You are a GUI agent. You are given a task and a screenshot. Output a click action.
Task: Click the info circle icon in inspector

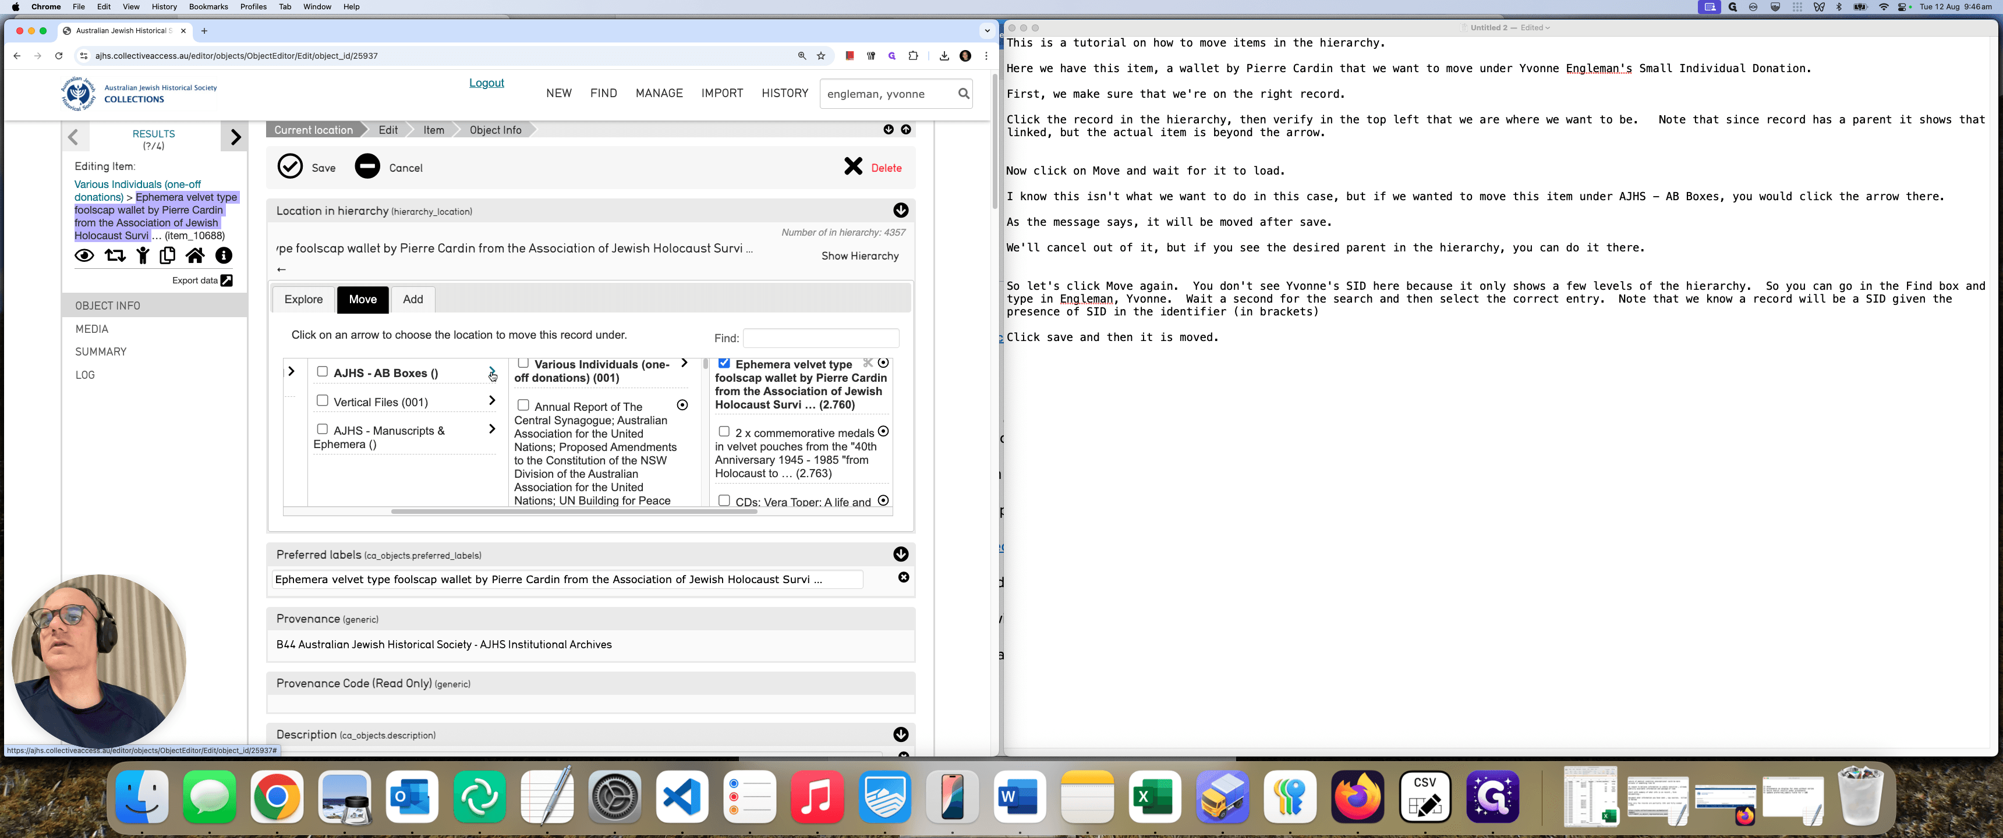pyautogui.click(x=224, y=255)
